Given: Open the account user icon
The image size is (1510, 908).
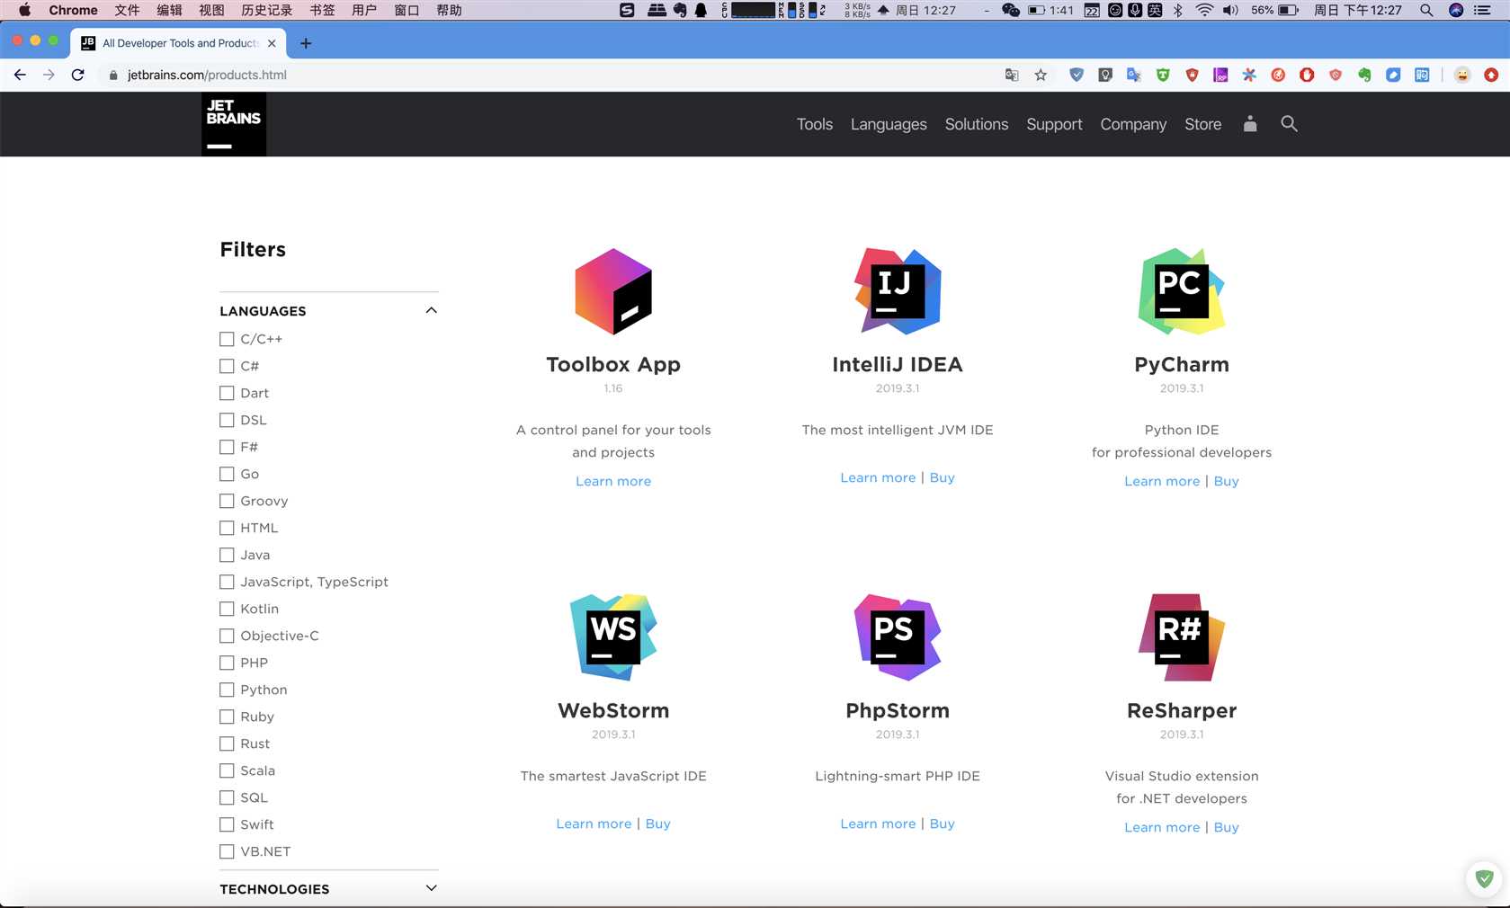Looking at the screenshot, I should pos(1250,124).
